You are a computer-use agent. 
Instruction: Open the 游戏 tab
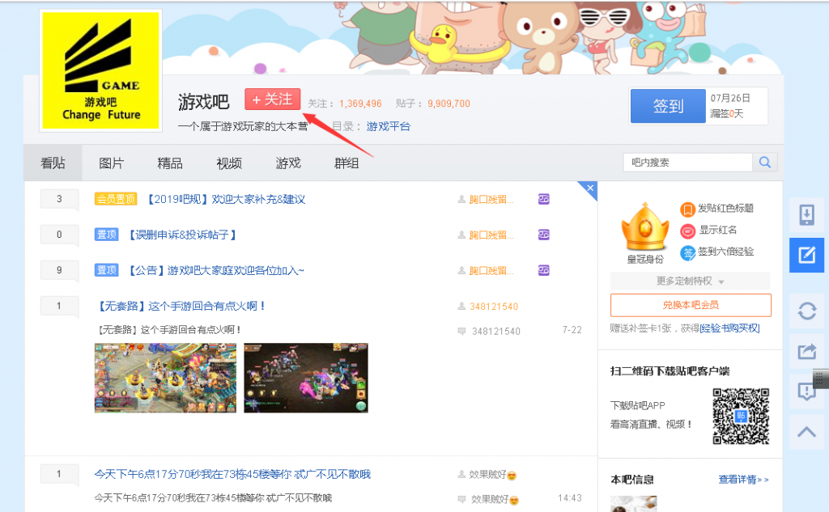tap(288, 163)
